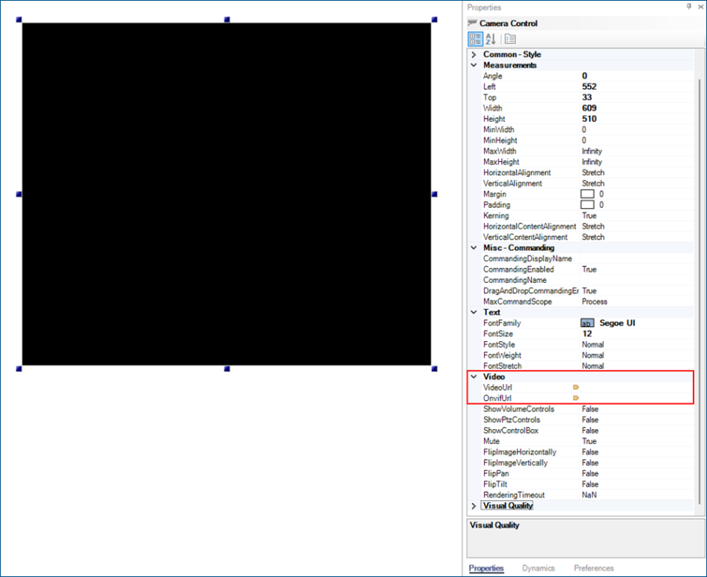Toggle the Mute True value
The width and height of the screenshot is (707, 577).
636,441
